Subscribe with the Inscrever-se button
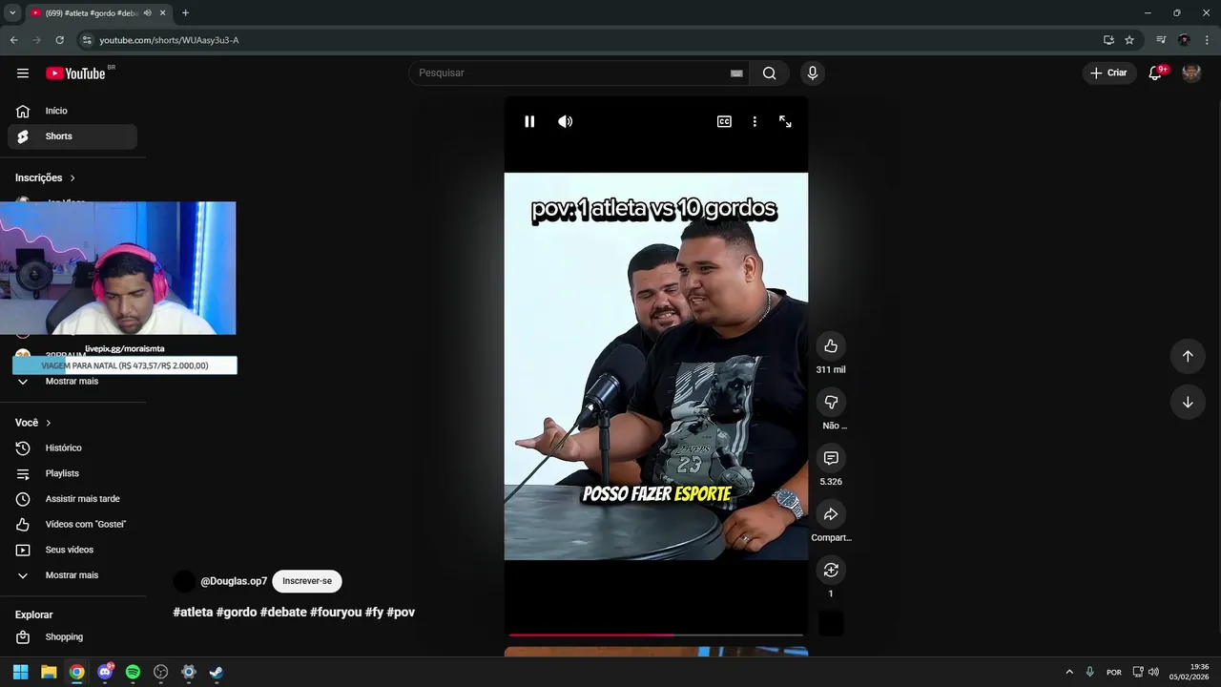Image resolution: width=1221 pixels, height=687 pixels. [307, 581]
